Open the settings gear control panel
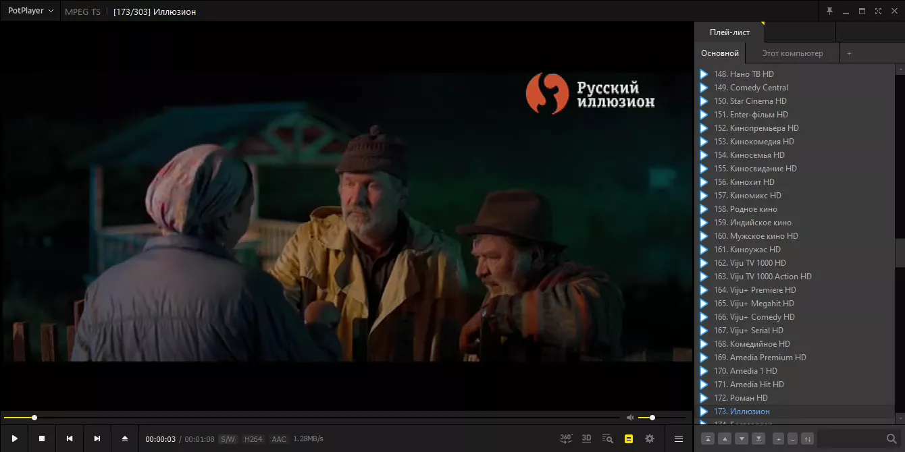 [x=650, y=439]
